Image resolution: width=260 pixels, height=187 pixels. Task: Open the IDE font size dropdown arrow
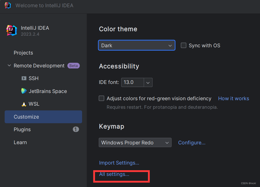[x=148, y=82]
